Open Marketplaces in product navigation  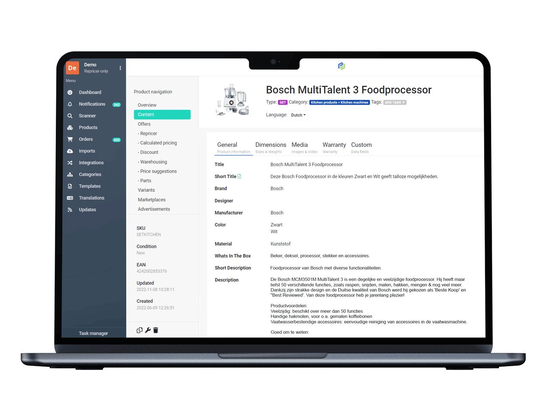coord(152,200)
